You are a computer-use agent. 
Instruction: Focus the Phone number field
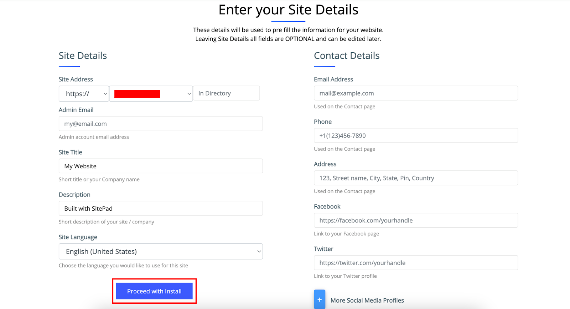point(416,136)
